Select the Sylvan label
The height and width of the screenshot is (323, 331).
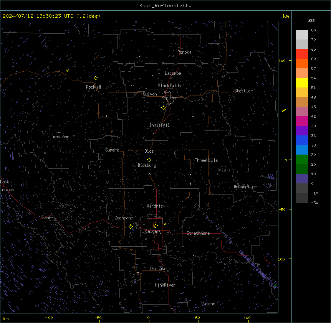point(150,94)
